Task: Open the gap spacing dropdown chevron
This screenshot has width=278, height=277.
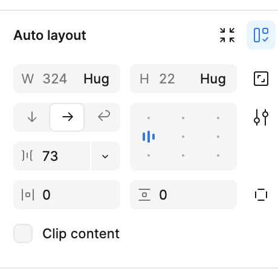Action: point(105,156)
